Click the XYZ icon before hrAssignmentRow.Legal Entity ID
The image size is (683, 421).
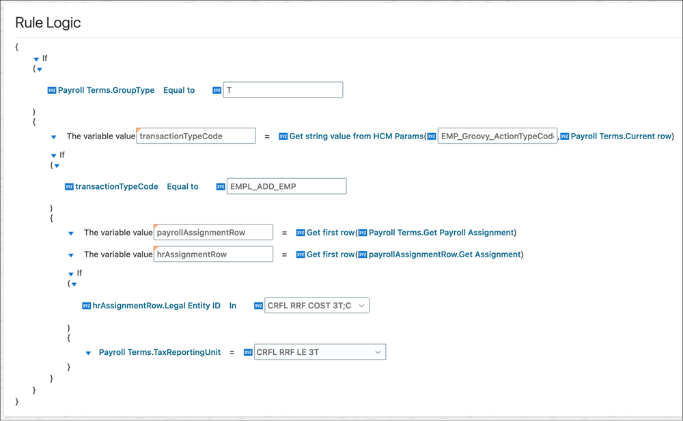point(87,305)
